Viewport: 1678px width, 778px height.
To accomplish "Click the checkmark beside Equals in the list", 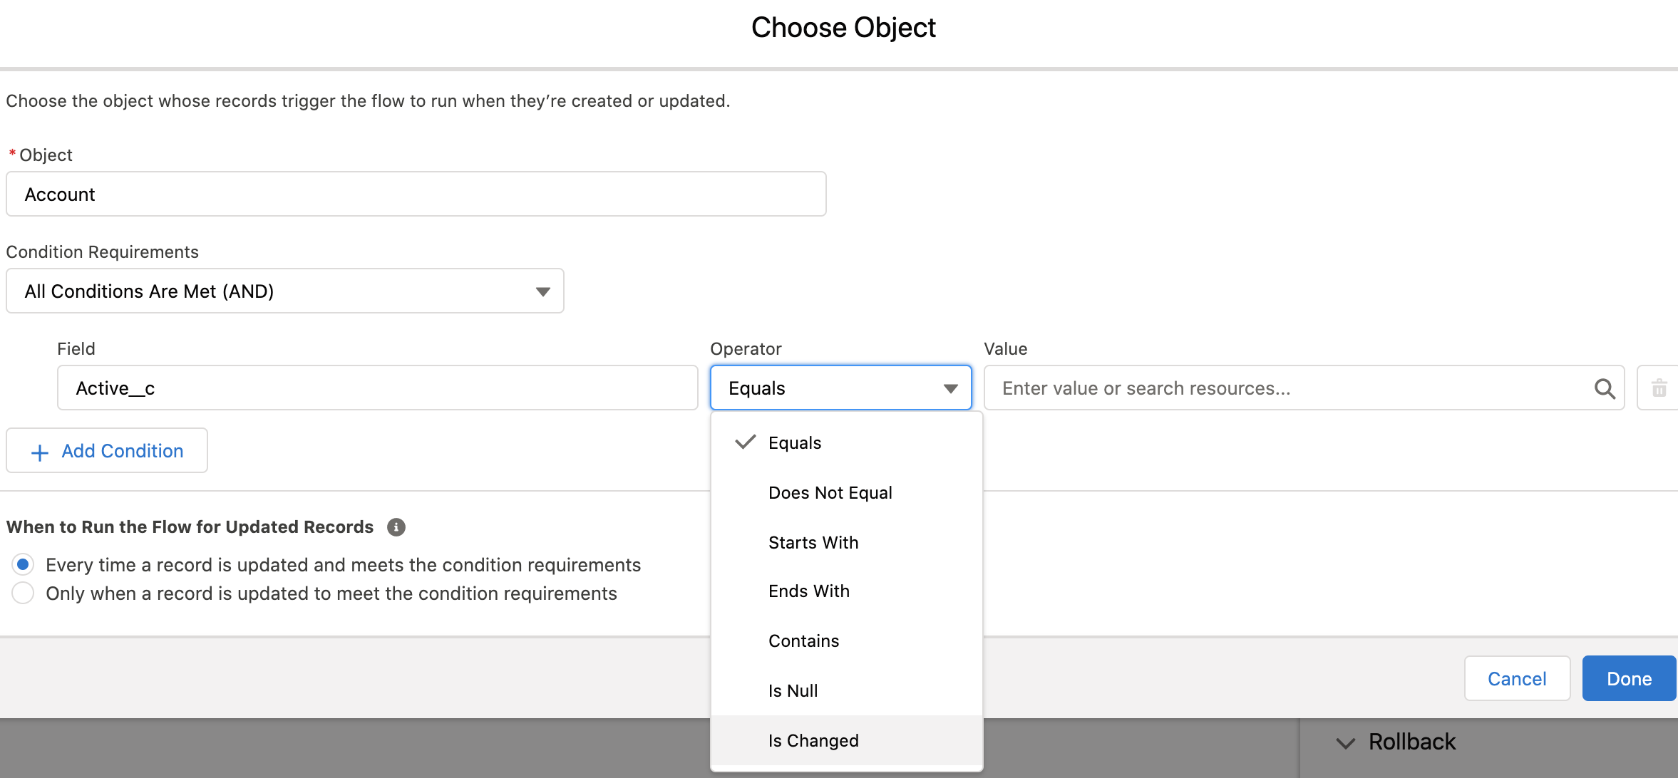I will 745,442.
